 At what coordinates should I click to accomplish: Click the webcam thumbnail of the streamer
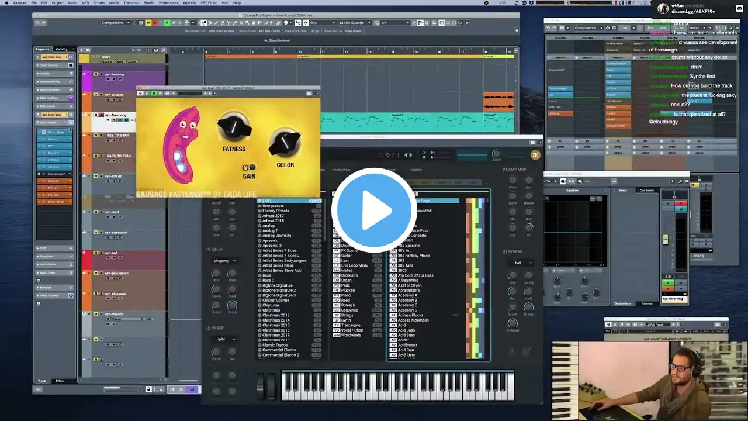tap(650, 381)
